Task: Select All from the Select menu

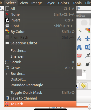Action: (x=40, y=9)
